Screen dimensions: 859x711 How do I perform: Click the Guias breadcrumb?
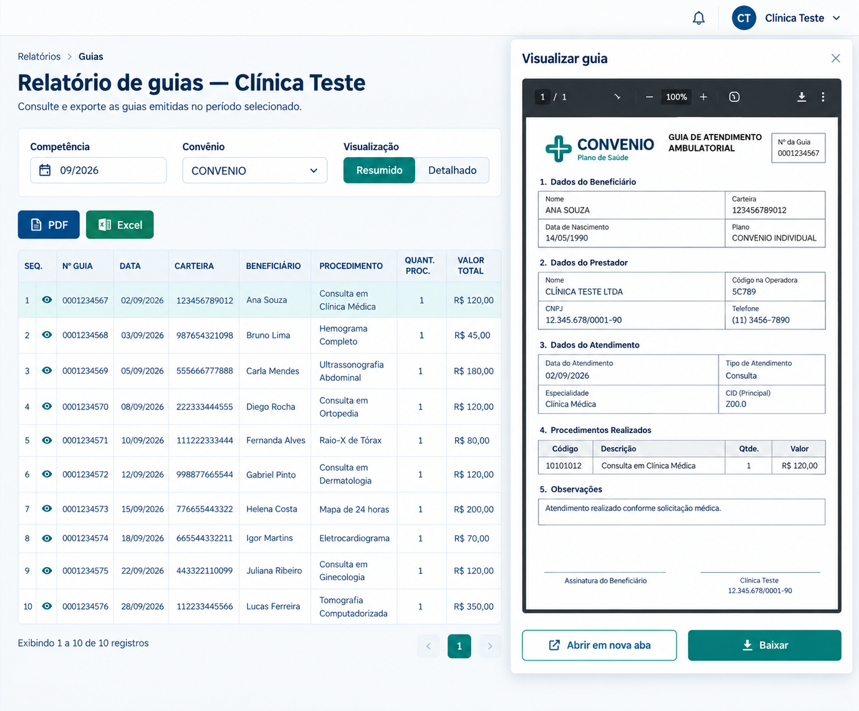pyautogui.click(x=91, y=56)
